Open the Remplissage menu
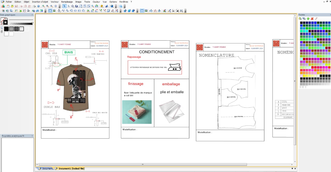Image resolution: width=331 pixels, height=172 pixels. pyautogui.click(x=67, y=2)
